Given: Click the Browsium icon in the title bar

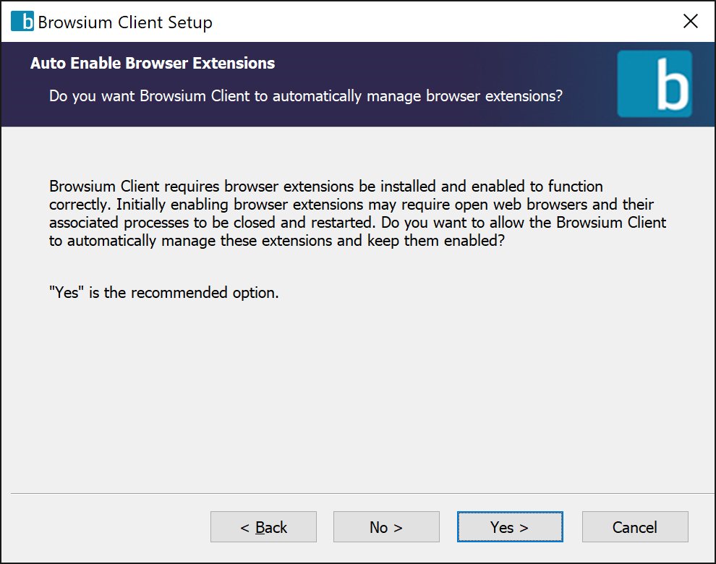Looking at the screenshot, I should pos(22,22).
